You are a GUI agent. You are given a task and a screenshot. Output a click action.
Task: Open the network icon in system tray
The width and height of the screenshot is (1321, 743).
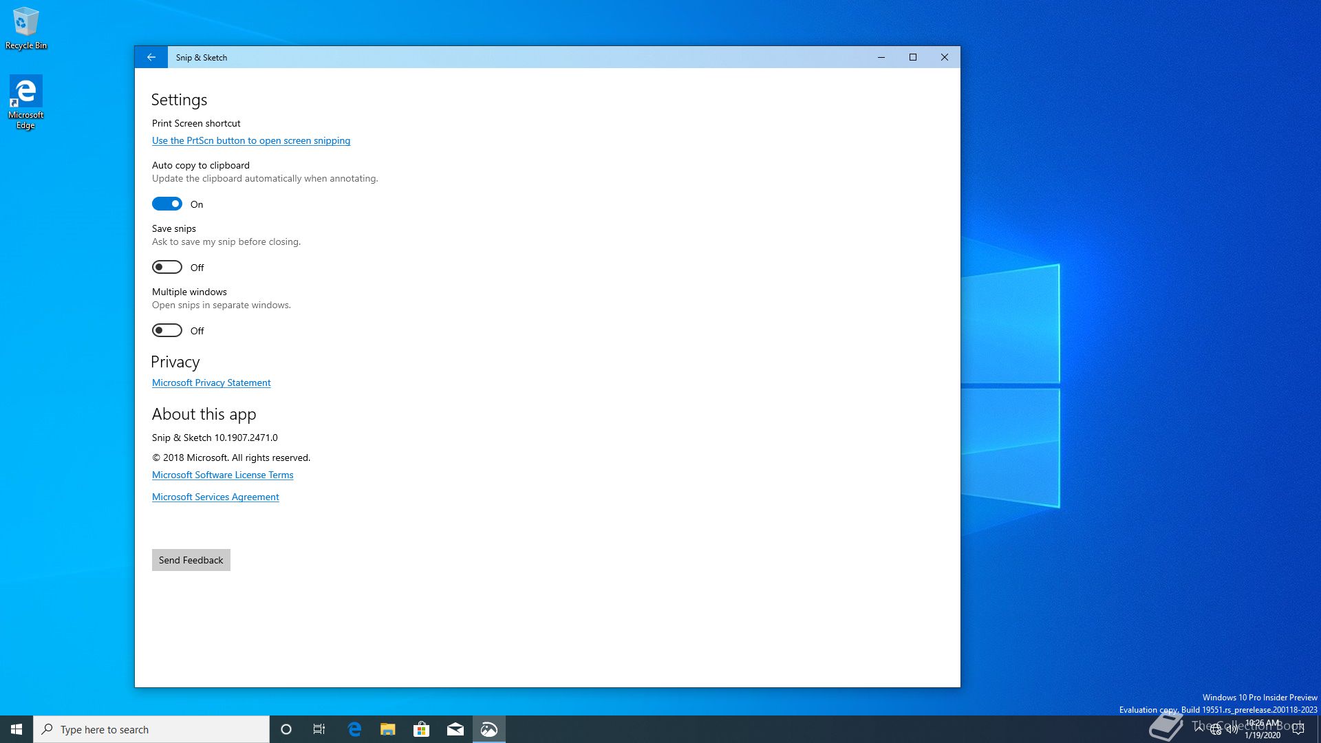click(1216, 729)
